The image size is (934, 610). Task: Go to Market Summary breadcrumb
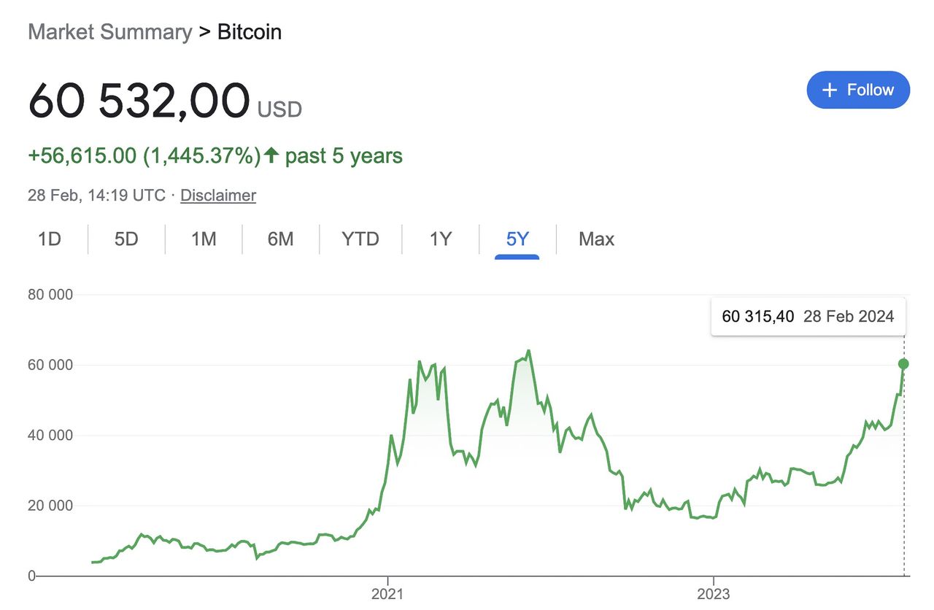pos(109,32)
